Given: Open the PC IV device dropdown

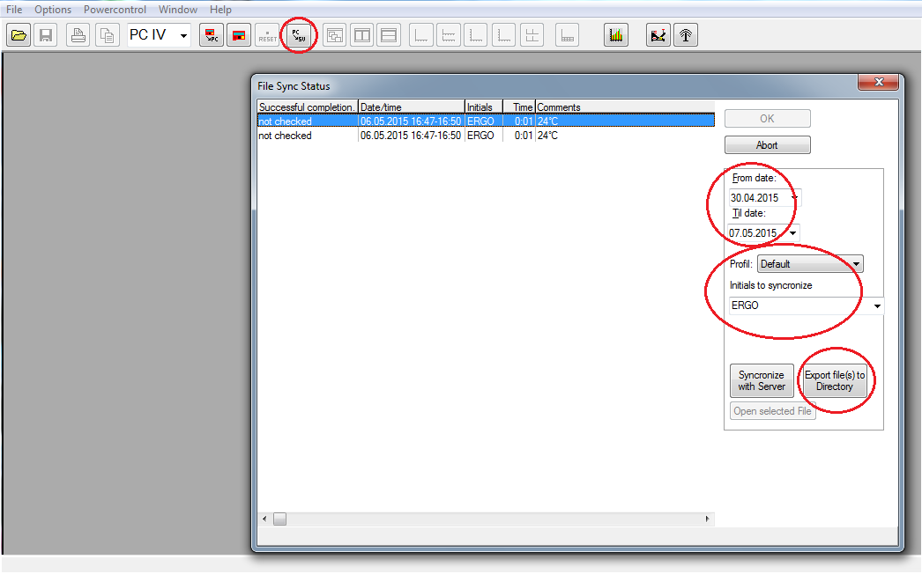Looking at the screenshot, I should click(183, 36).
